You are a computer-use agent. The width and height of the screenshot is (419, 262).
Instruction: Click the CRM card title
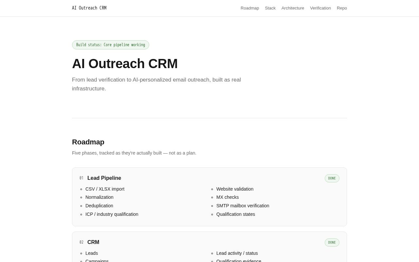pos(93,242)
